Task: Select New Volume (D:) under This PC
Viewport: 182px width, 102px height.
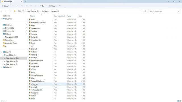Action: tap(14, 58)
